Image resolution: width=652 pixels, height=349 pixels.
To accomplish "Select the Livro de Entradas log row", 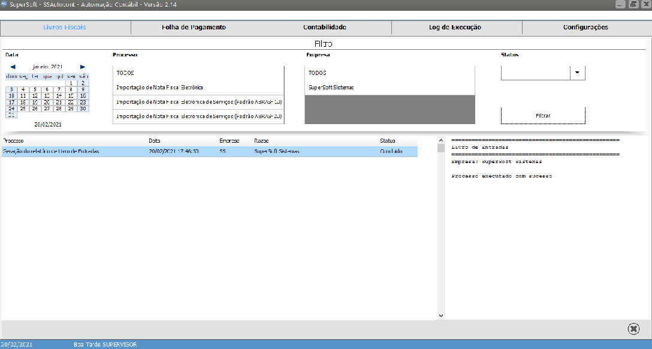I will pyautogui.click(x=209, y=152).
